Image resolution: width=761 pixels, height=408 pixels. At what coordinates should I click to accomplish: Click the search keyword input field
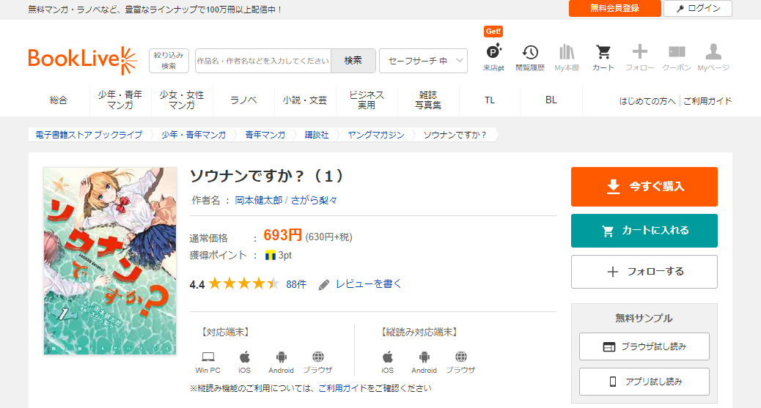[263, 61]
